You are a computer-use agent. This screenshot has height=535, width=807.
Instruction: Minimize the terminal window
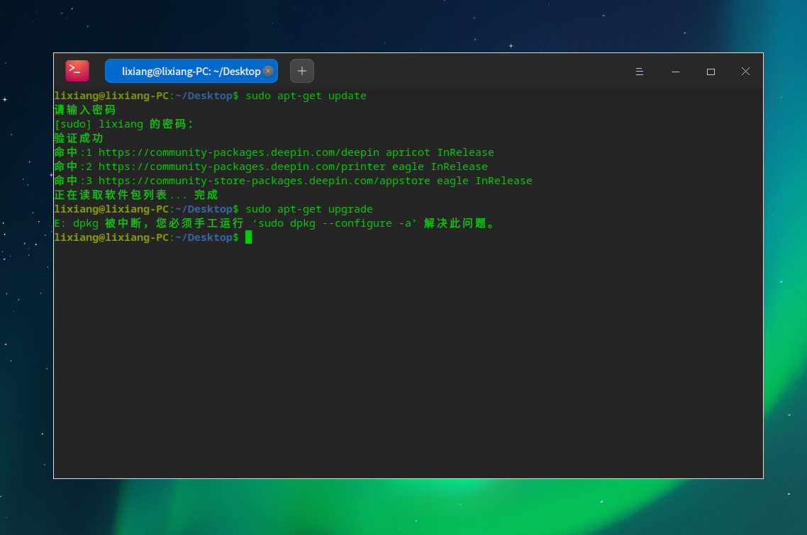point(675,72)
